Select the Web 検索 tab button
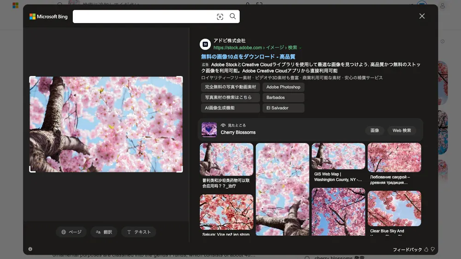 pyautogui.click(x=402, y=131)
